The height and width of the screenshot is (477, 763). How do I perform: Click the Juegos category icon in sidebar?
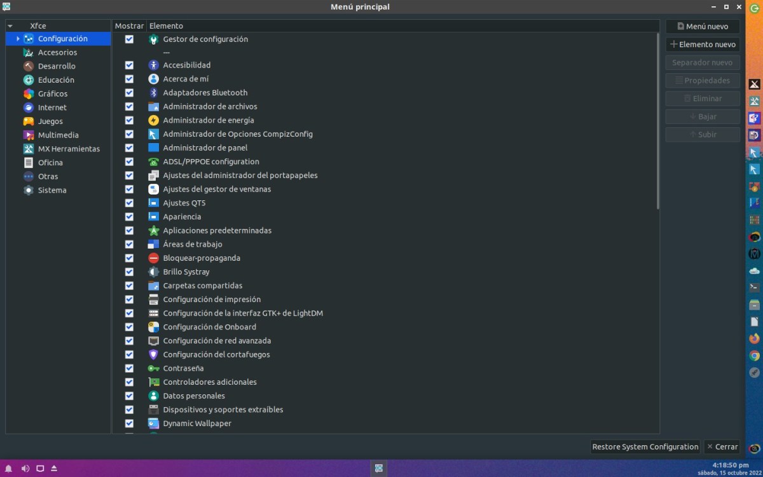point(29,121)
